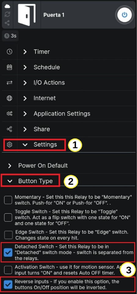Screen dimensions: 137x294
Task: Uncheck the Detached Switch checkbox
Action: point(8,252)
